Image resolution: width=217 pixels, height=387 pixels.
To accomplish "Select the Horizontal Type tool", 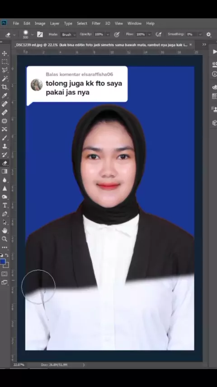I will (5, 205).
